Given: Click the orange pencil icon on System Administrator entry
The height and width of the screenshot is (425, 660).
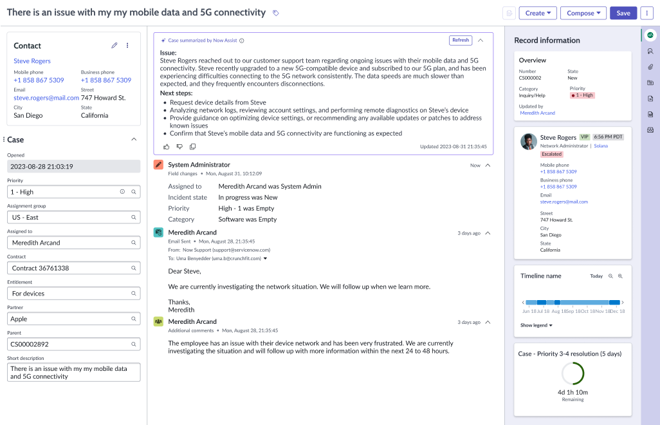Looking at the screenshot, I should (x=158, y=165).
